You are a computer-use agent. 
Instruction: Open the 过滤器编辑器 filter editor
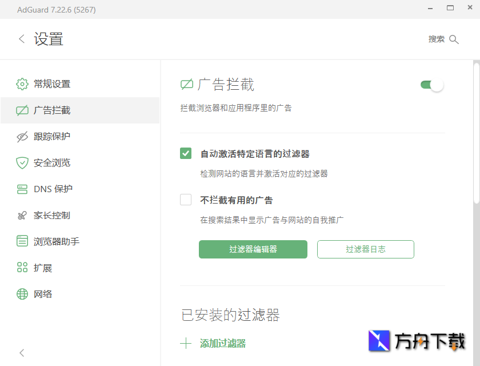(253, 249)
